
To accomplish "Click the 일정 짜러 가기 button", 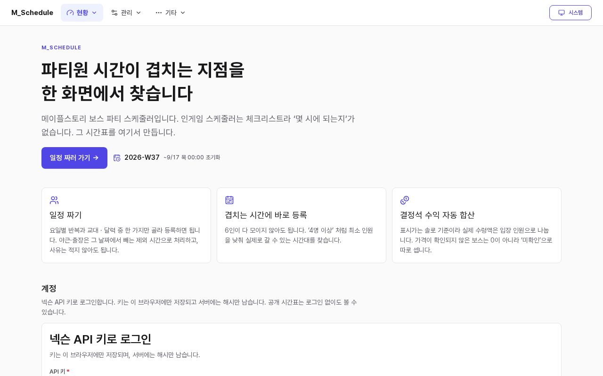I will tap(74, 158).
